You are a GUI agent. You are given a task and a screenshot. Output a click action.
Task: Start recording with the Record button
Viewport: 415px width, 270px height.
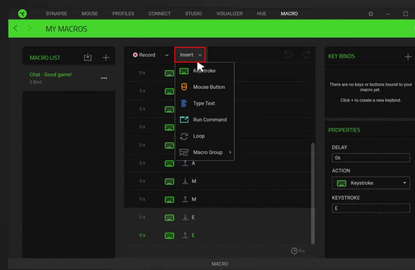[144, 55]
